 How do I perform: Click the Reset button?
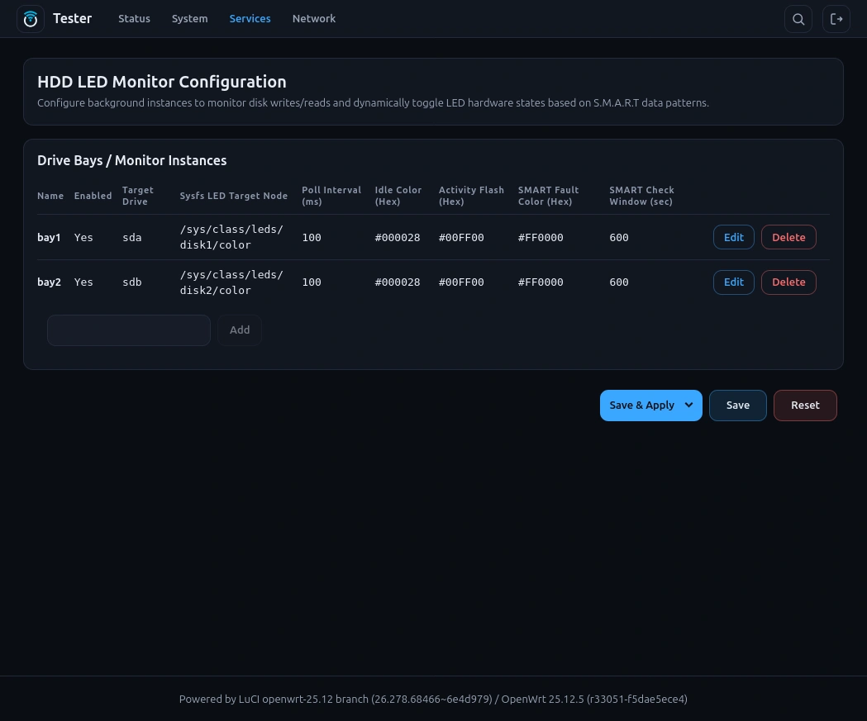click(805, 405)
